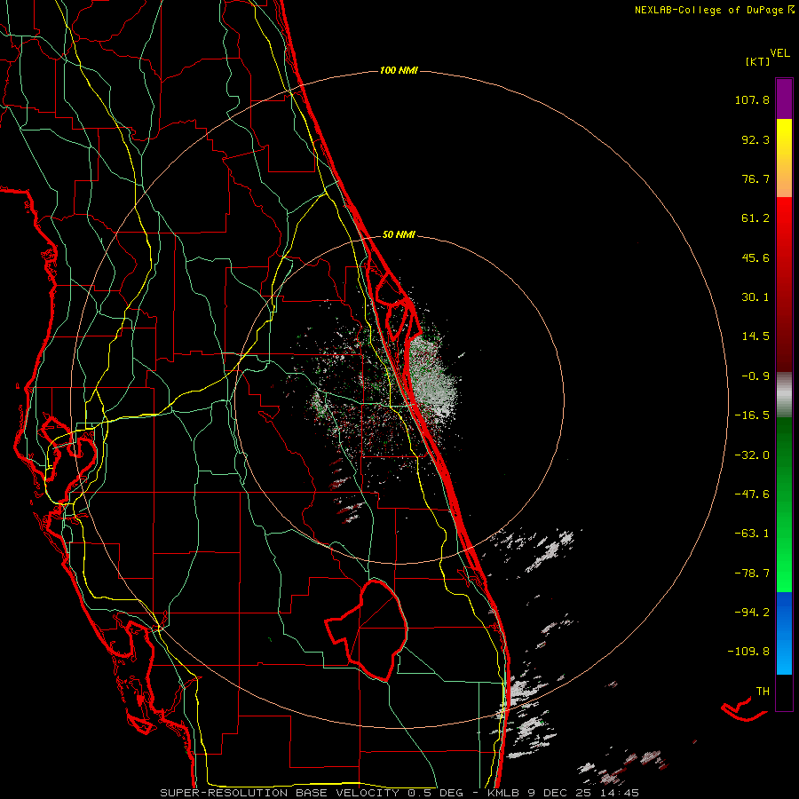Click the 14.5 velocity scale value
Screen dimensions: 799x799
click(755, 336)
